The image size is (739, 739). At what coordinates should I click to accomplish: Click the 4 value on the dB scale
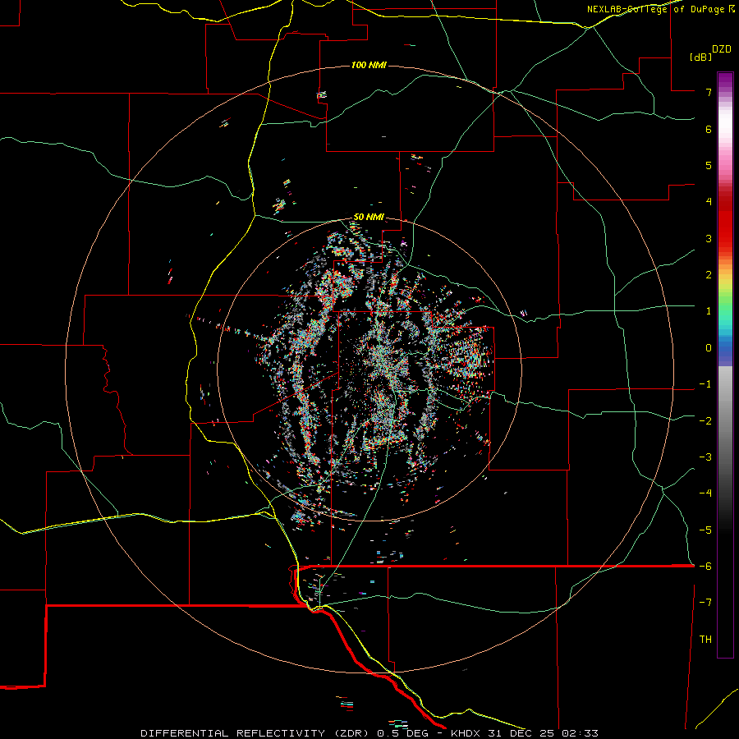pos(709,202)
